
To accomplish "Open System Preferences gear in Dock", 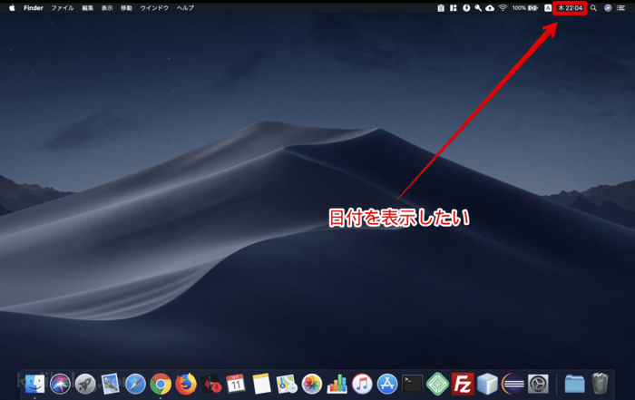I will [x=538, y=384].
